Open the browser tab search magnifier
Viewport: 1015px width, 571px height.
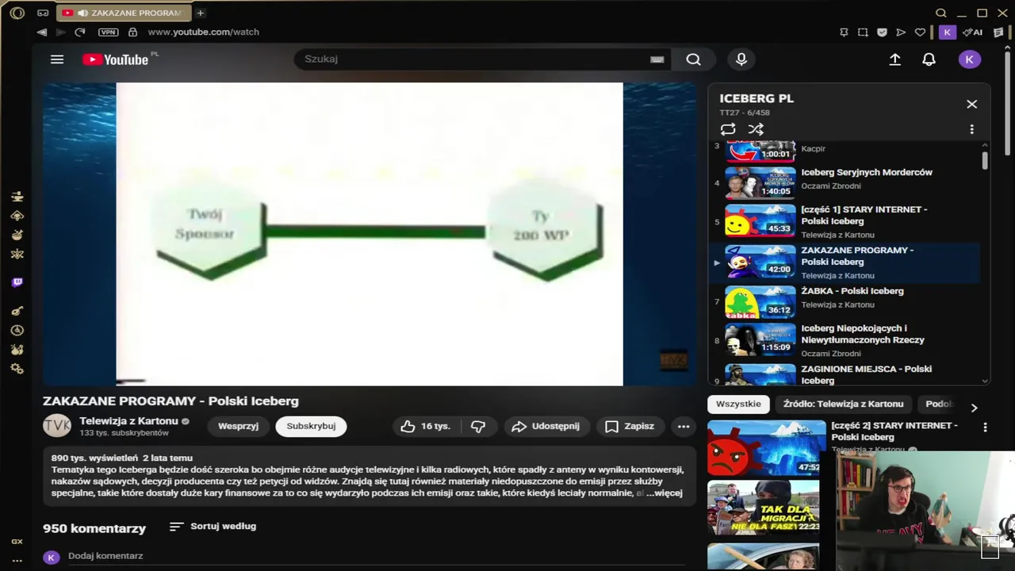[x=941, y=13]
